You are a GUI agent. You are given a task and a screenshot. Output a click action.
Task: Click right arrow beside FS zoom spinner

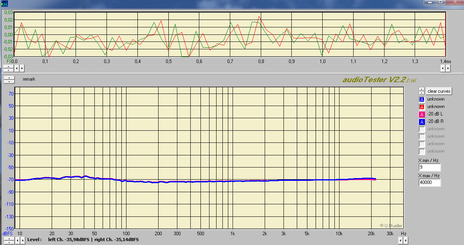[x=22, y=68]
